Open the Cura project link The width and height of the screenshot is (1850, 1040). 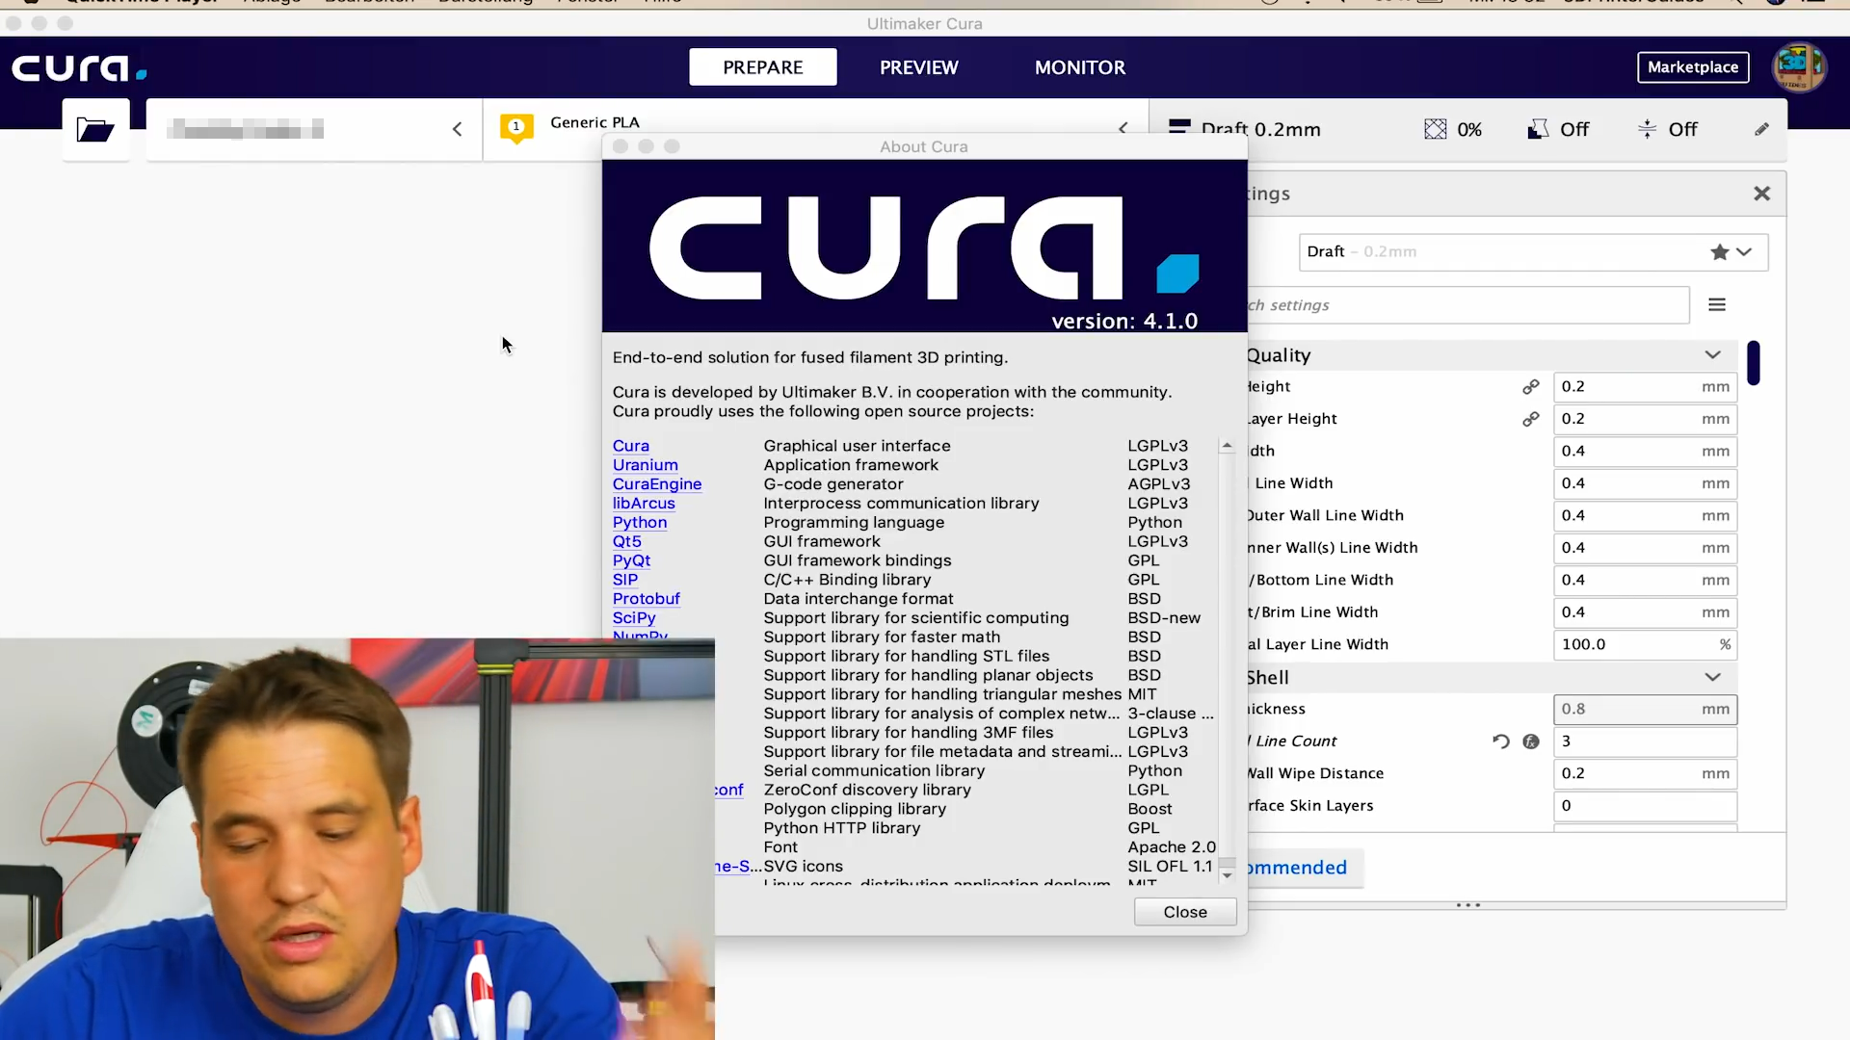tap(631, 446)
